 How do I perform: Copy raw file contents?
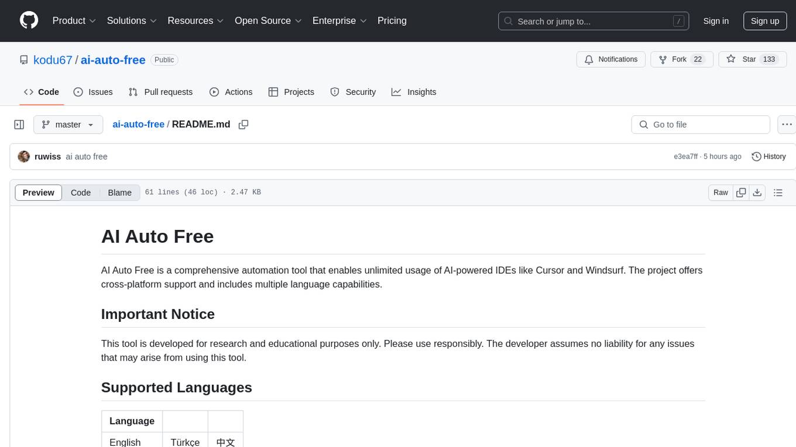coord(741,192)
